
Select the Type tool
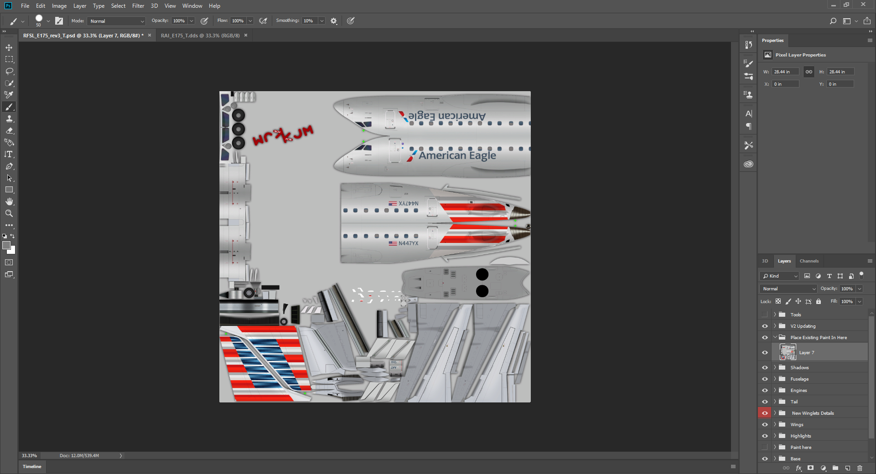[9, 154]
